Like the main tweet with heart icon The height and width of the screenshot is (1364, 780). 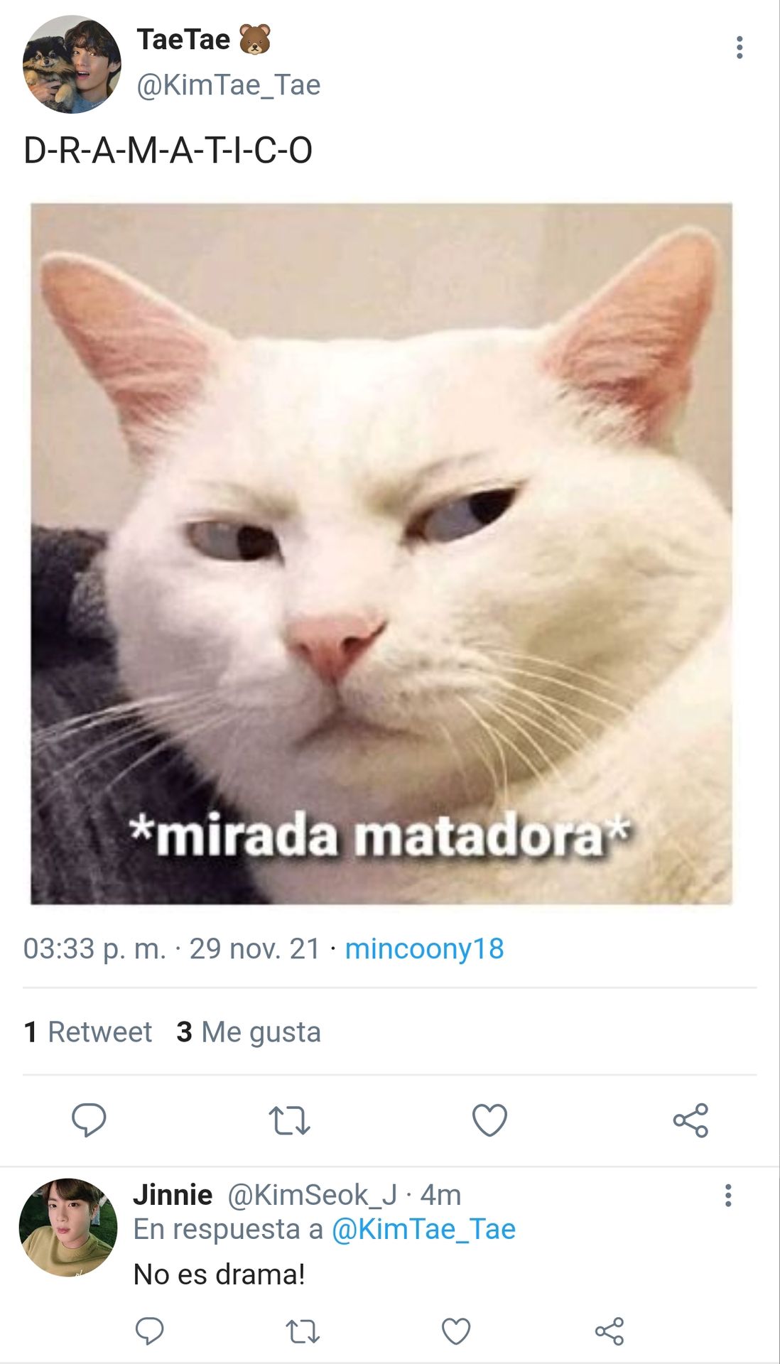coord(489,1120)
